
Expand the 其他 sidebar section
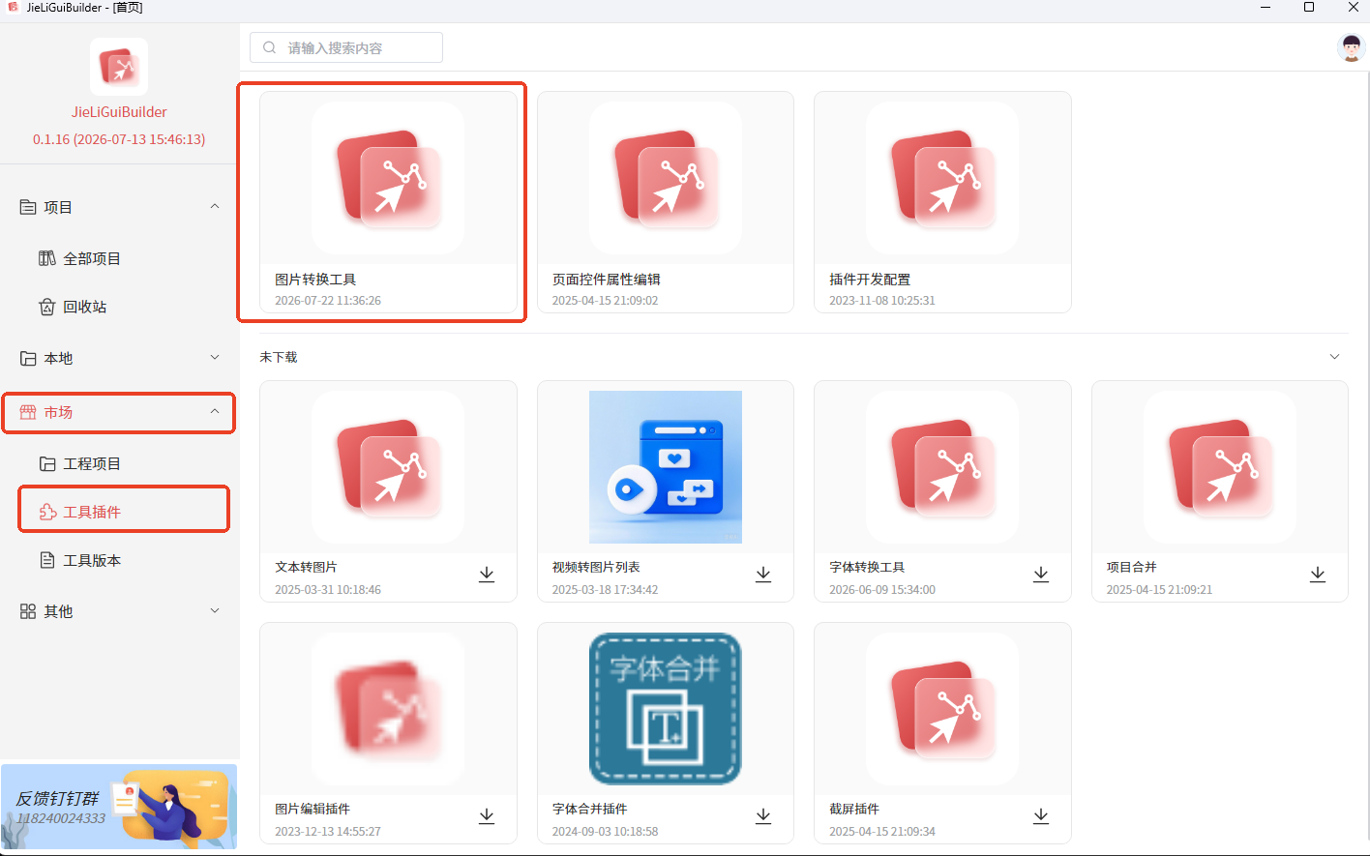tap(215, 611)
